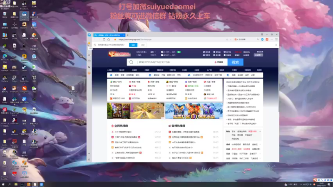The width and height of the screenshot is (333, 187).
Task: Click 新闻 in the category bar
Action: coord(117,75)
